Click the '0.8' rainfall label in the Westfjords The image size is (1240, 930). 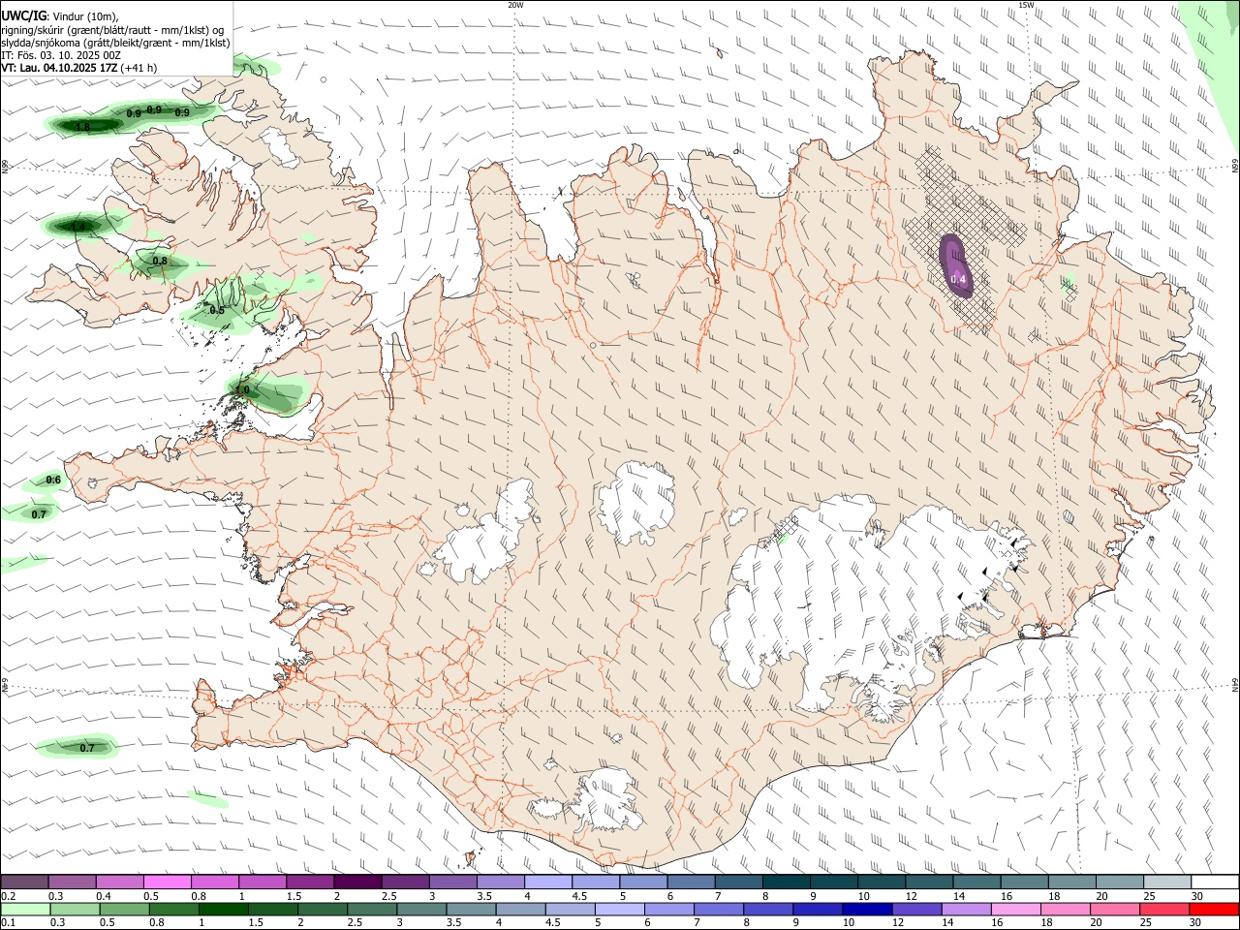[160, 262]
